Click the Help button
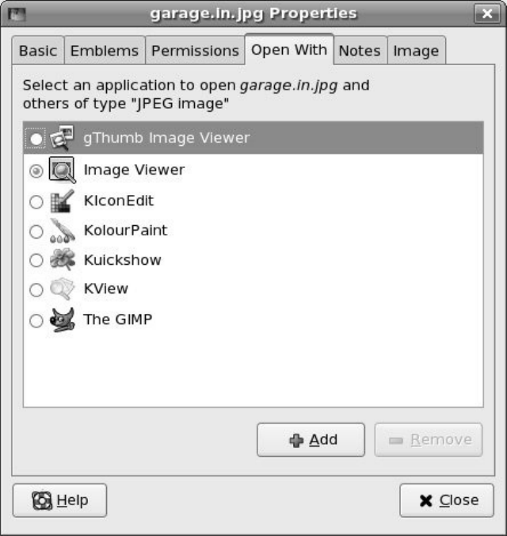507x536 pixels. (x=60, y=500)
